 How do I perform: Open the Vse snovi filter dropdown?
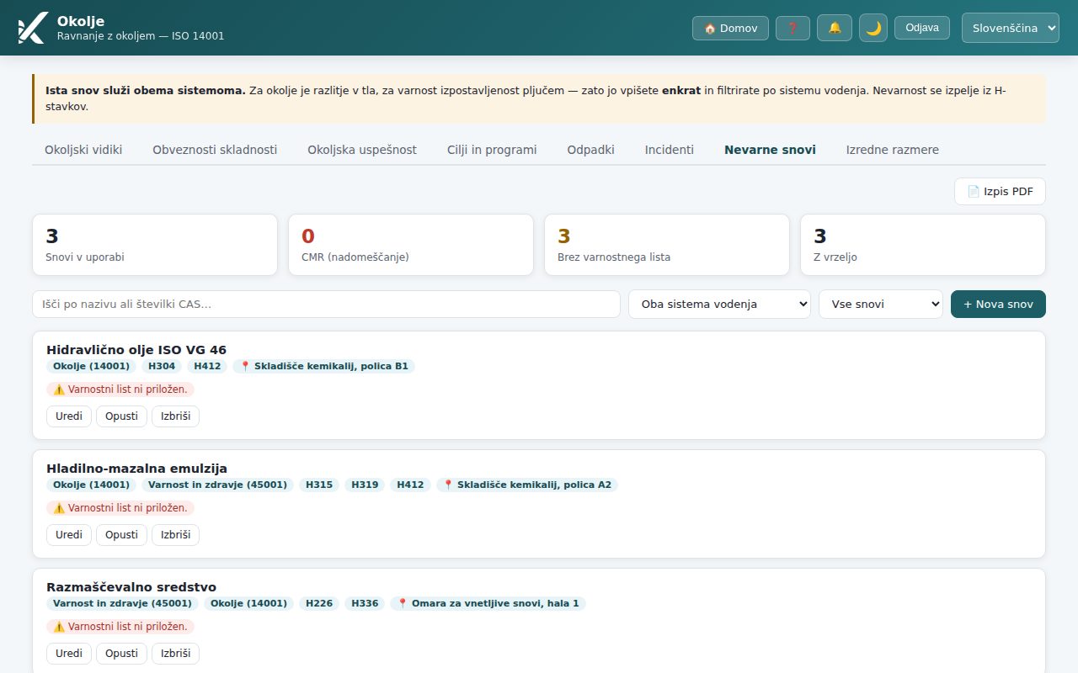tap(881, 305)
